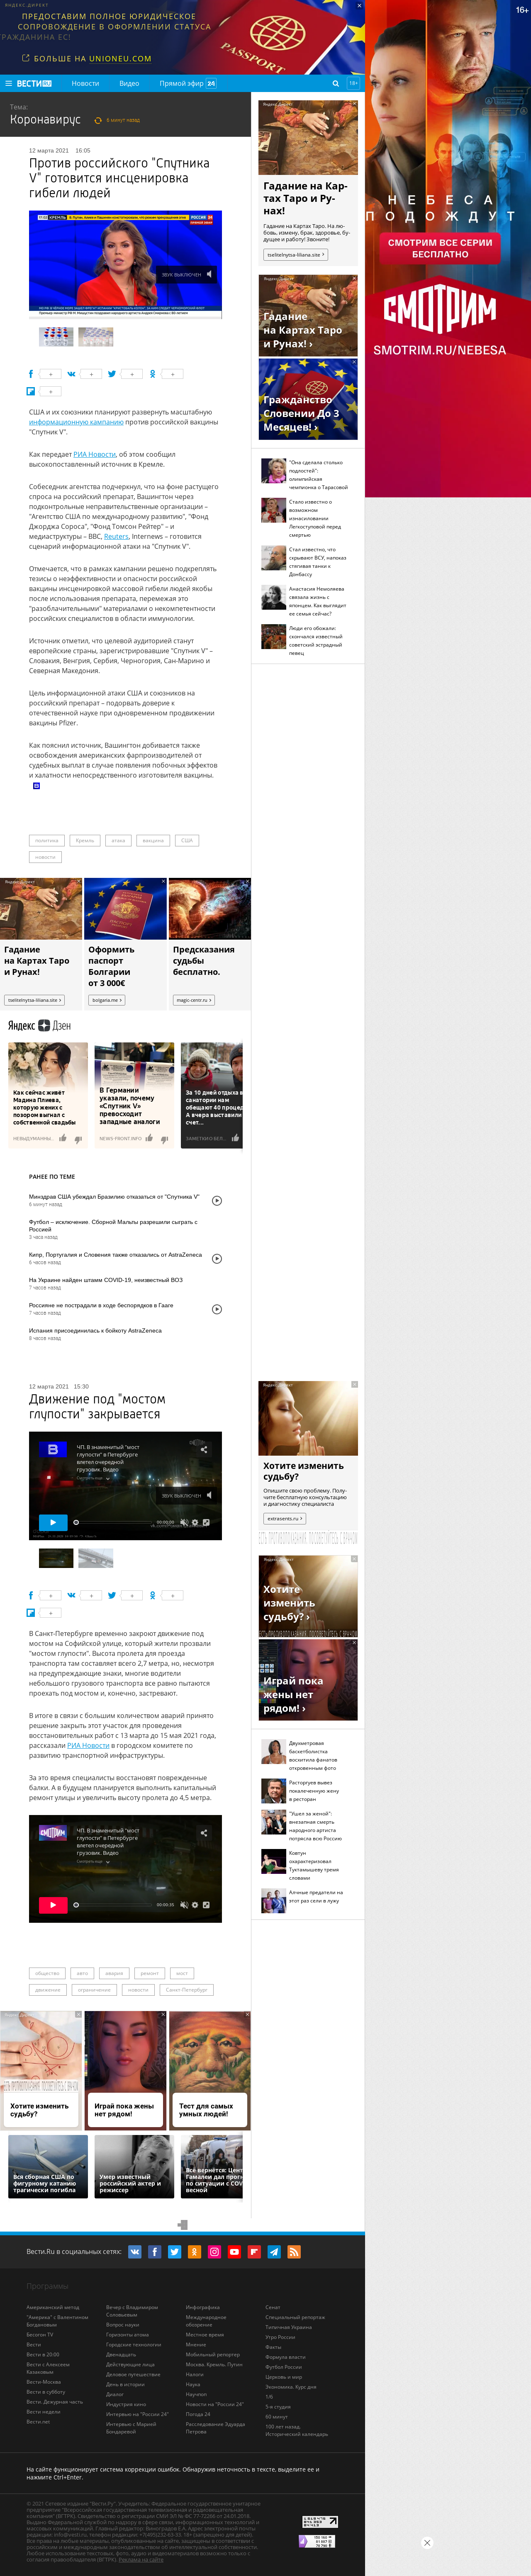Screen dimensions: 531x2576
Task: Enter fullscreen on мост глупости video player
Action: (x=206, y=1522)
